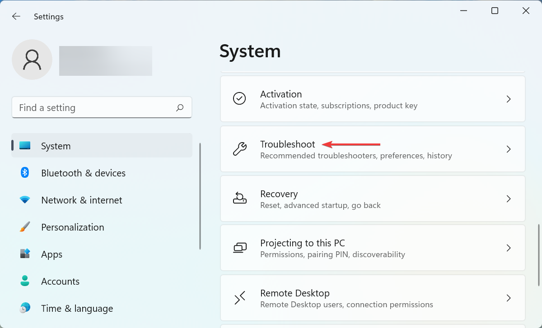
Task: Open the Network & internet section
Action: [x=81, y=200]
